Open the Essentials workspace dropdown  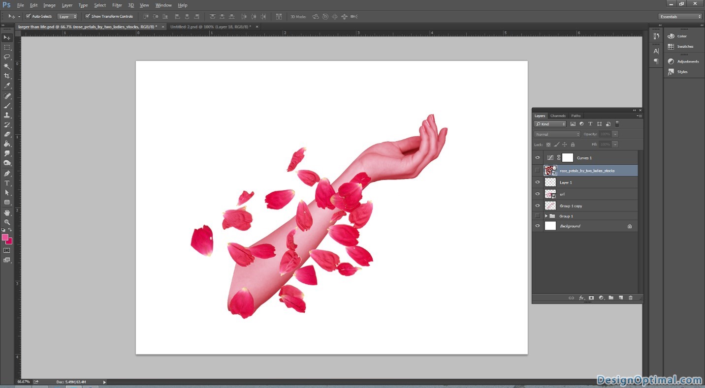(680, 16)
